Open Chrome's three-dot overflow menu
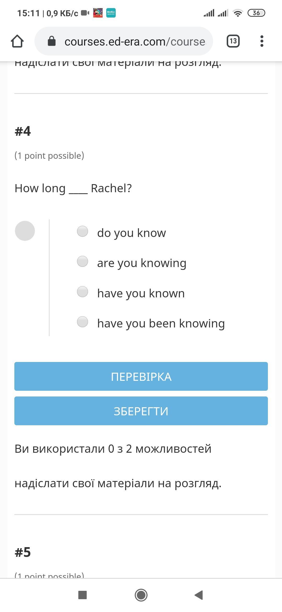Screen dimensions: 282x612 tap(262, 41)
